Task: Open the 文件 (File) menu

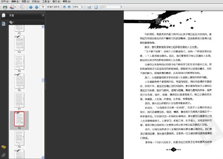Action: click(5, 1)
